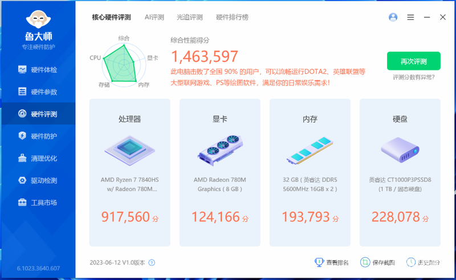The height and width of the screenshot is (280, 456).
Task: Open 硬件排行榜 tab
Action: coord(232,18)
